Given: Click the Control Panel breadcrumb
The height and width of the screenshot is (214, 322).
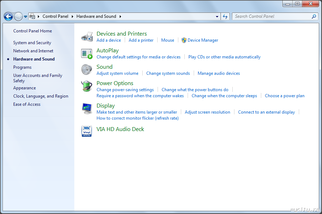Looking at the screenshot, I should [55, 16].
